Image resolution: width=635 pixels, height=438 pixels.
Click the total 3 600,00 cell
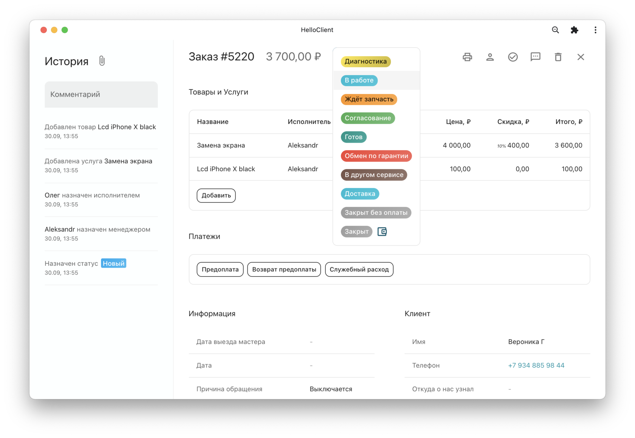(568, 145)
